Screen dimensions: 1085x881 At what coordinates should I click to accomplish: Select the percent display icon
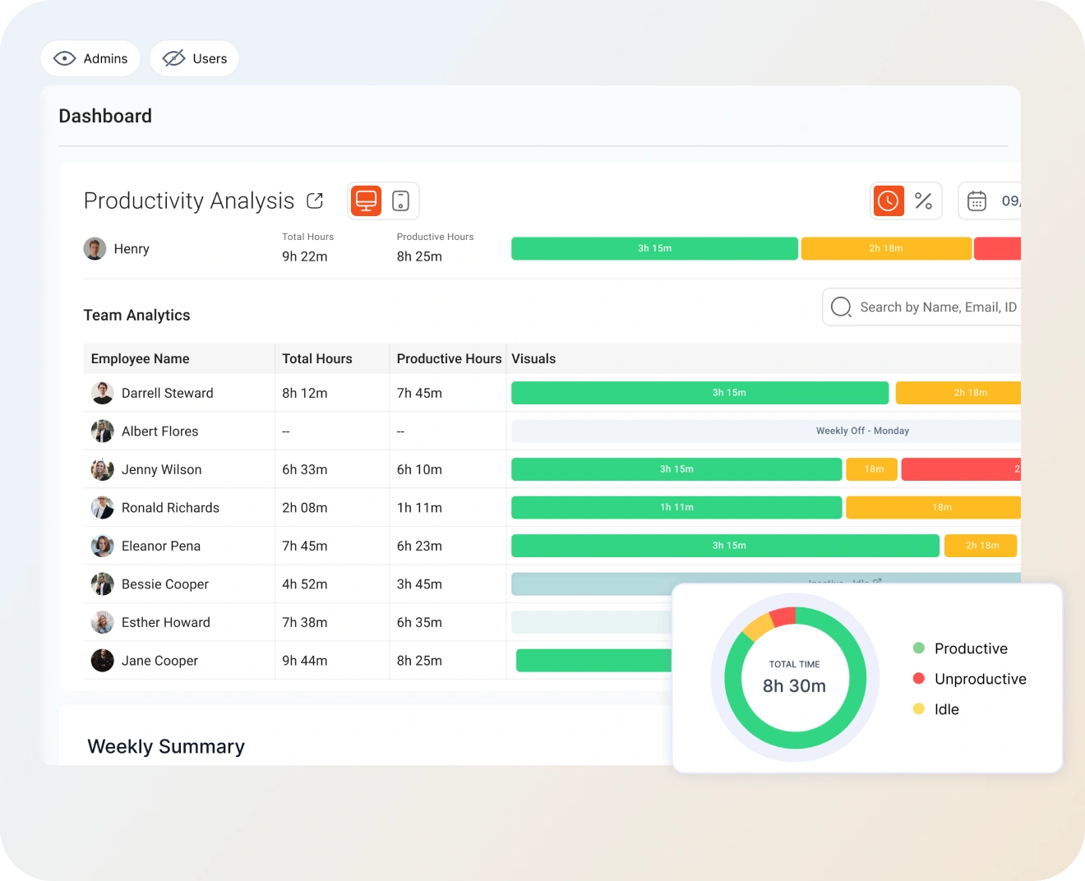point(923,201)
